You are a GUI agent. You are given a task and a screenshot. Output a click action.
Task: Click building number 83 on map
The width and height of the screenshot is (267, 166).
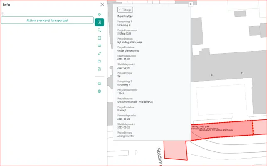212,75
